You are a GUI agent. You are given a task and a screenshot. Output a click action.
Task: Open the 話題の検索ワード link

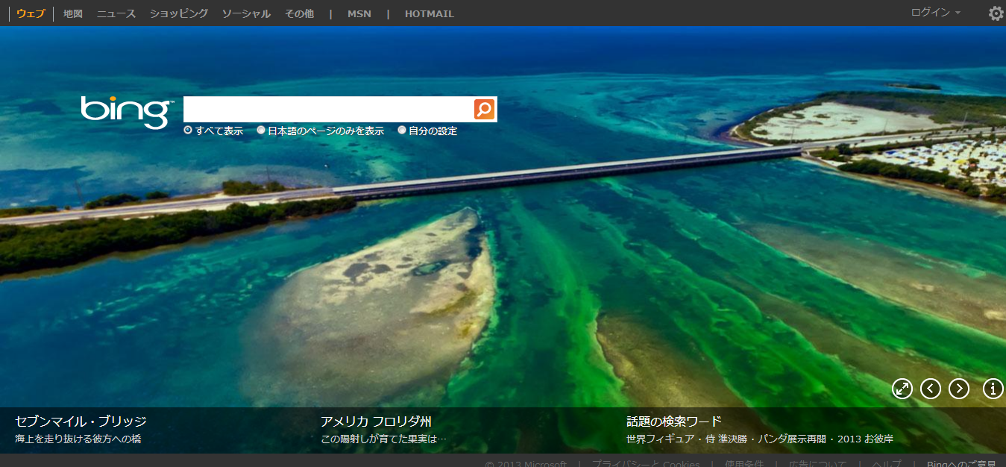[x=673, y=421]
